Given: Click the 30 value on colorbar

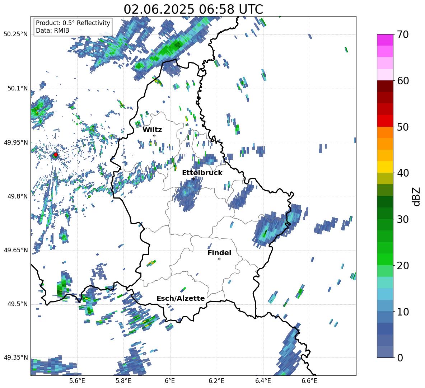Looking at the screenshot, I should (403, 219).
